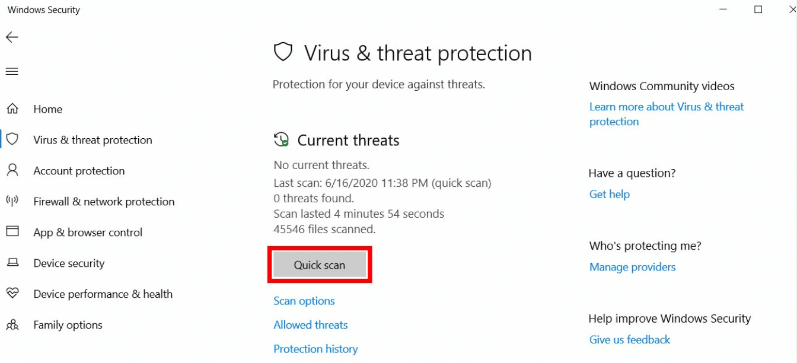Image resolution: width=797 pixels, height=363 pixels.
Task: View Allowed threats
Action: coord(310,325)
